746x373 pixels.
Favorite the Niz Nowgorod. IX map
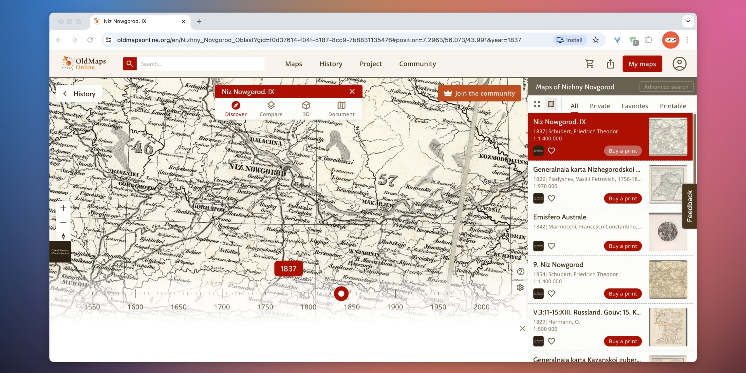551,151
